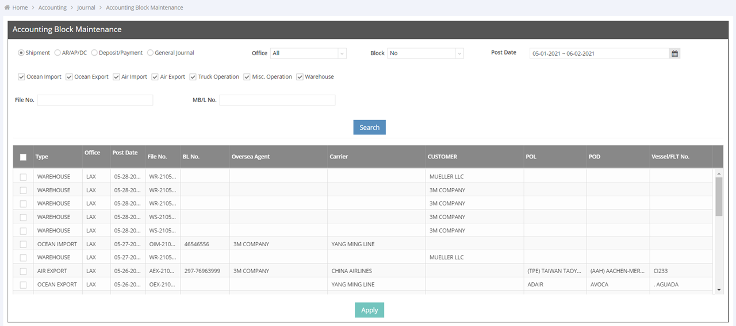Disable the Warehouse checkbox filter
The width and height of the screenshot is (736, 326).
(300, 77)
